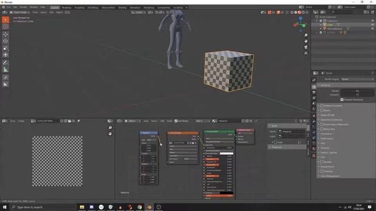Select the Cursor tool in the toolbar

pos(5,26)
